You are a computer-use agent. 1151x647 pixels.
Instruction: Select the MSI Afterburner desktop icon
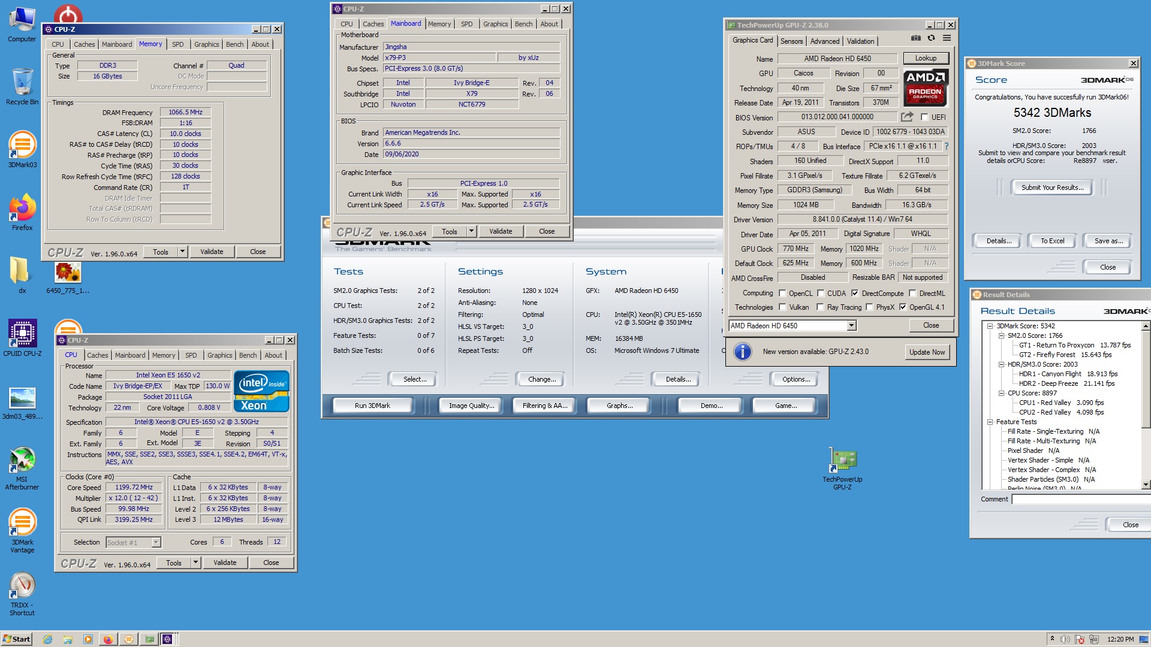pos(22,469)
